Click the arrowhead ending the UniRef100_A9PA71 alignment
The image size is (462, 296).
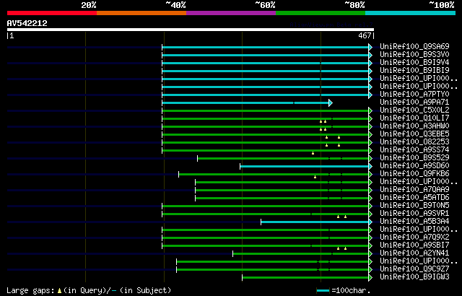[331, 103]
